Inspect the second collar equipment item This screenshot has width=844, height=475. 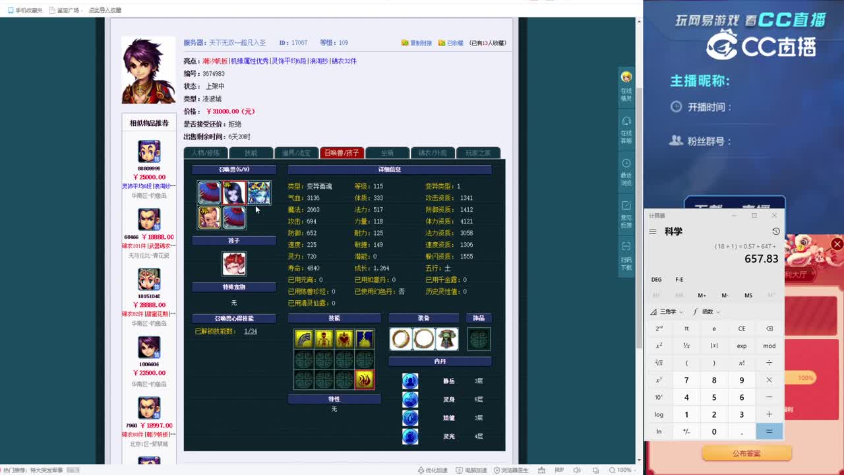[x=424, y=339]
